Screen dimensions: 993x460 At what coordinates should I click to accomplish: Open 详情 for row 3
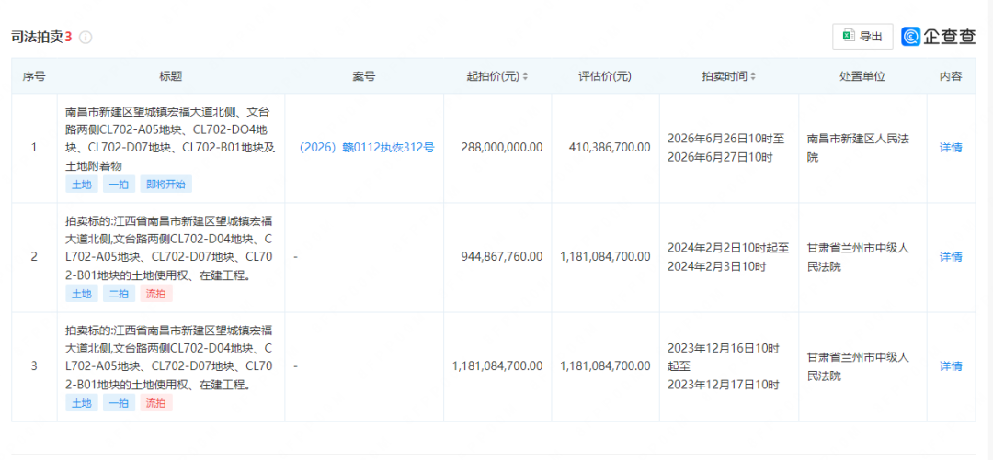[951, 366]
